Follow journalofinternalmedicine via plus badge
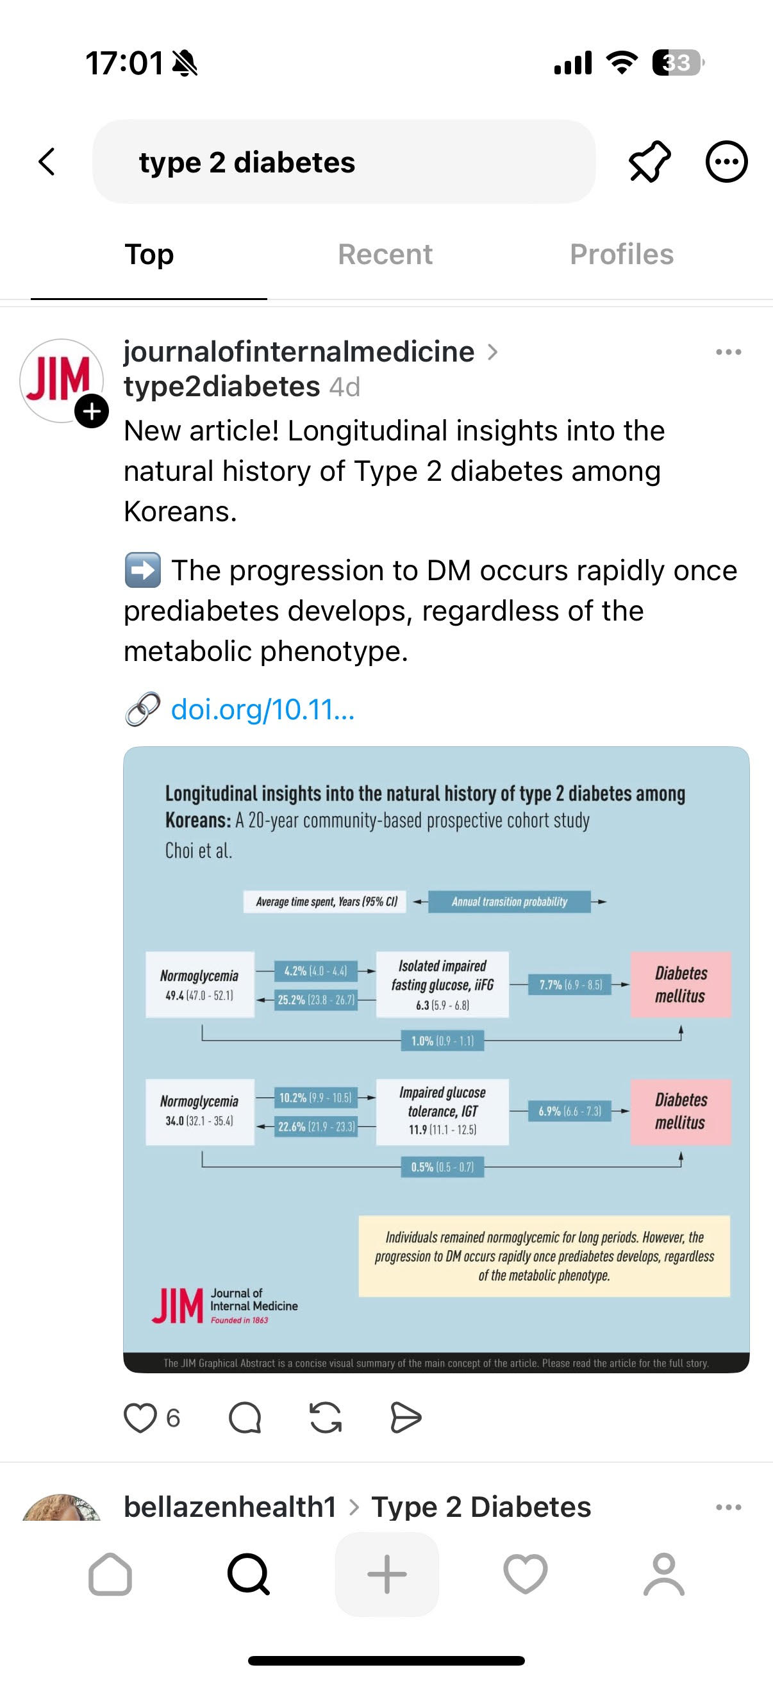Screen dimensions: 773x1681 pyautogui.click(x=91, y=411)
